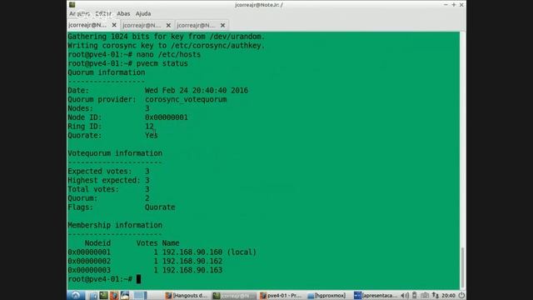Click membership row 192.168.90.160 (local)
Image resolution: width=533 pixels, height=300 pixels.
(x=162, y=252)
